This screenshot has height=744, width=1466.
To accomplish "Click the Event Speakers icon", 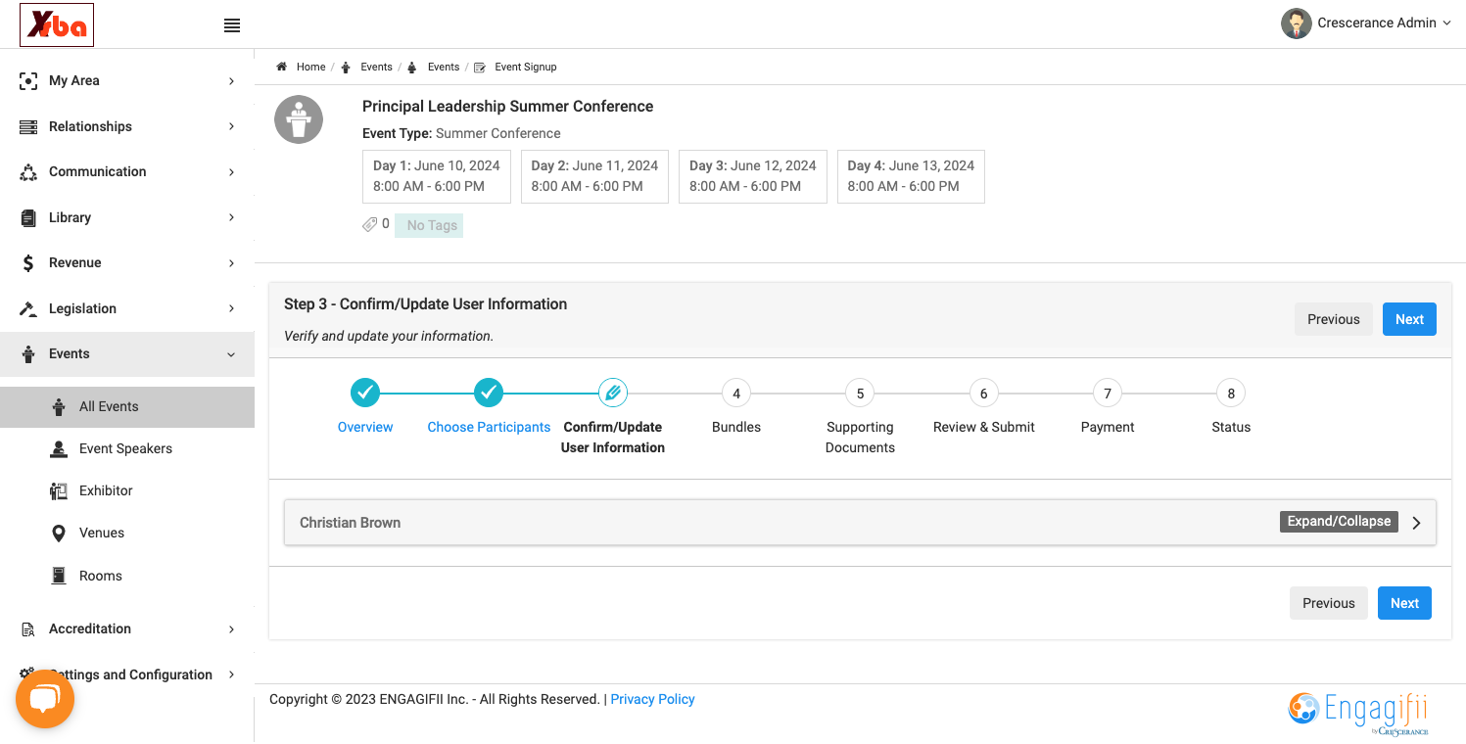I will (59, 448).
